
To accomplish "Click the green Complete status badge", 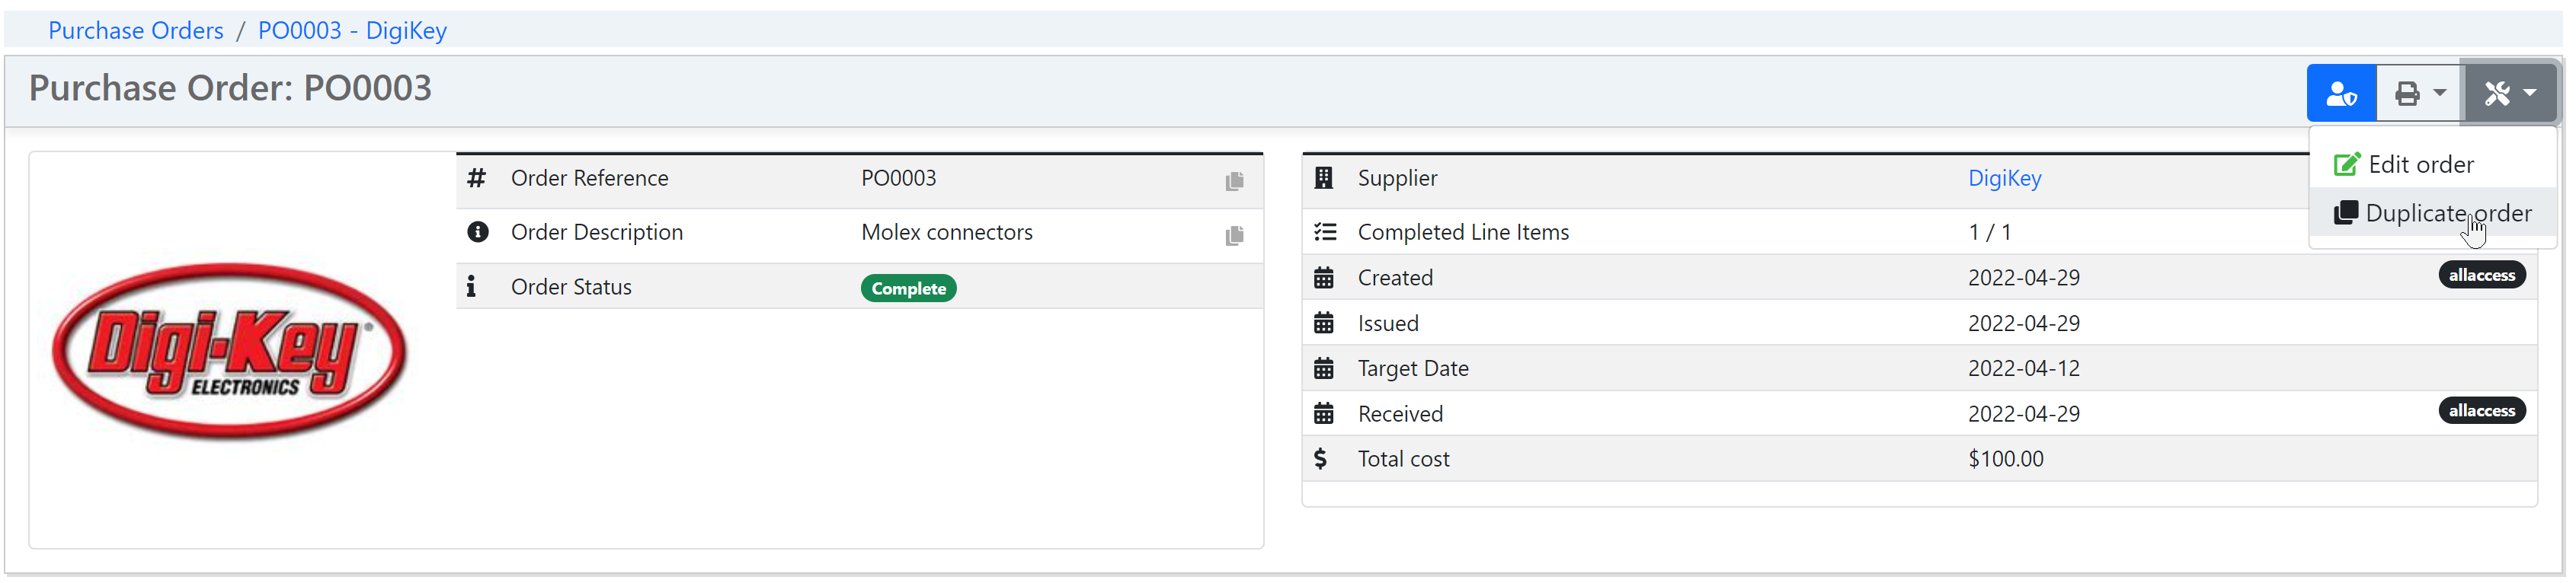I will (908, 288).
